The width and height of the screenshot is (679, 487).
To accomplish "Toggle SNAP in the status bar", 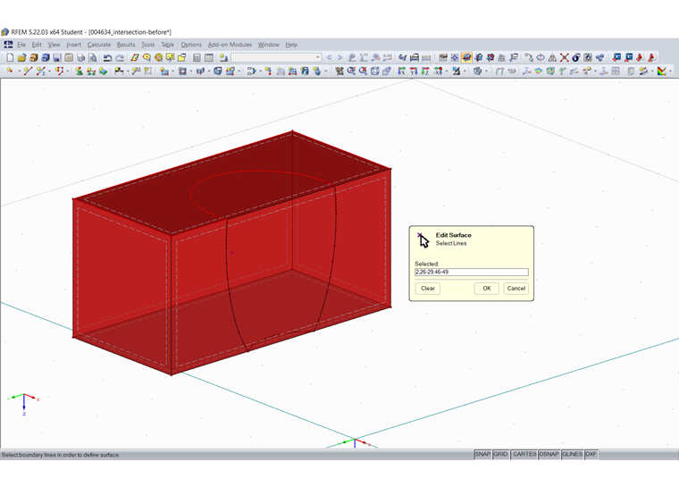I will [482, 454].
